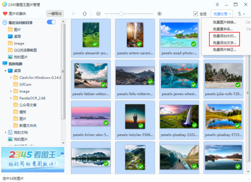This screenshot has height=182, width=251.
Task: Choose 批量添加水印 from the menu
Action: (x=224, y=36)
